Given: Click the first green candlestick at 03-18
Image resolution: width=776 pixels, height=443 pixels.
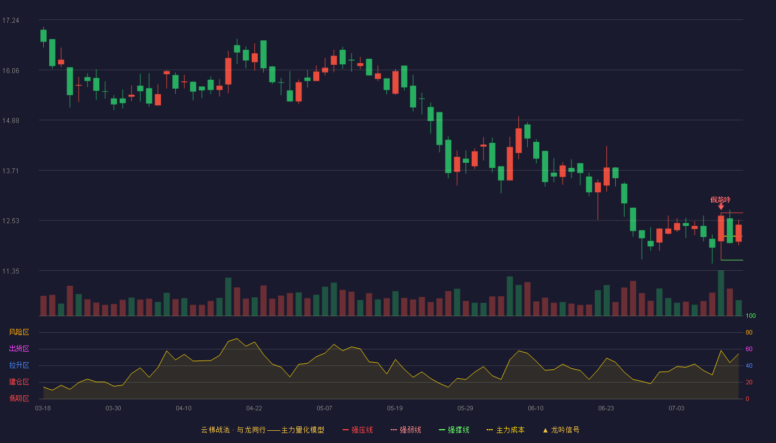Looking at the screenshot, I should click(43, 35).
